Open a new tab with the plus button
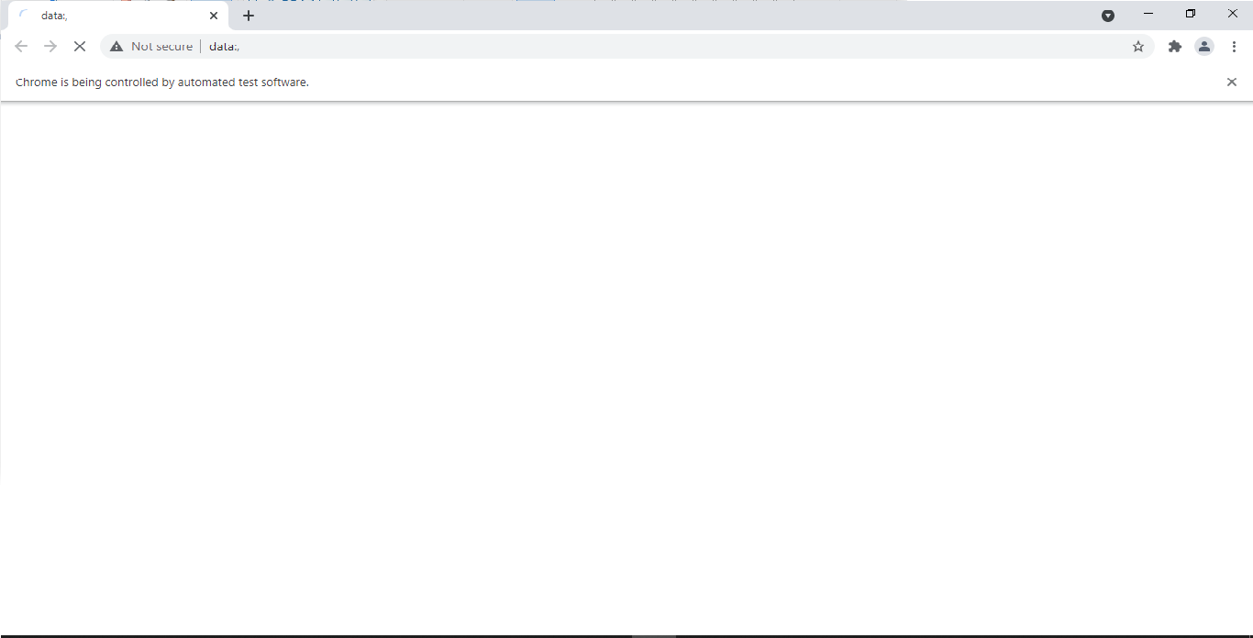 pos(249,16)
